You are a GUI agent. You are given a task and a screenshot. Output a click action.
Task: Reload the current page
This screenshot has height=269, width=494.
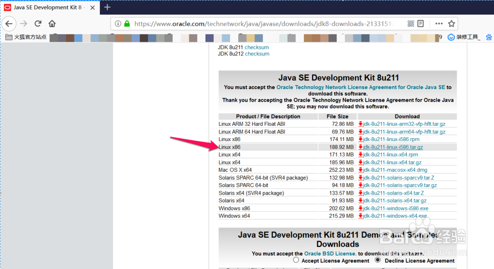click(x=38, y=24)
